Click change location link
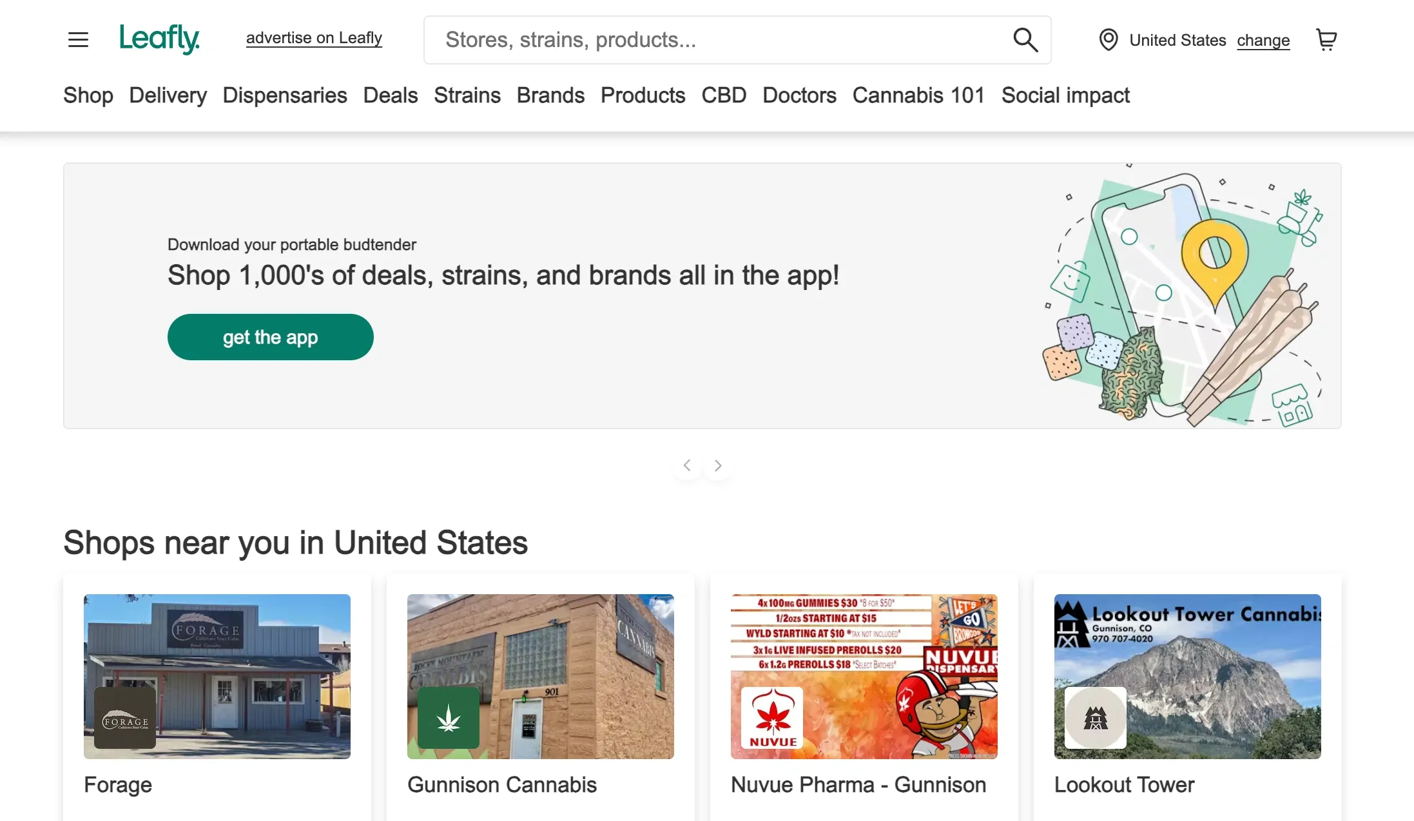The width and height of the screenshot is (1414, 821). click(1263, 40)
